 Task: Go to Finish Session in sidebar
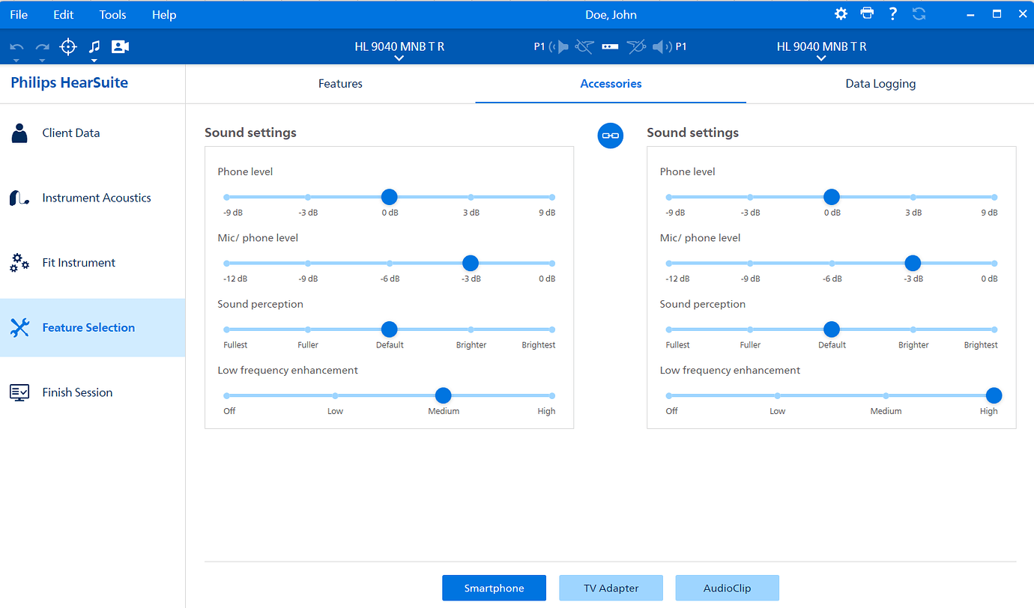(77, 392)
